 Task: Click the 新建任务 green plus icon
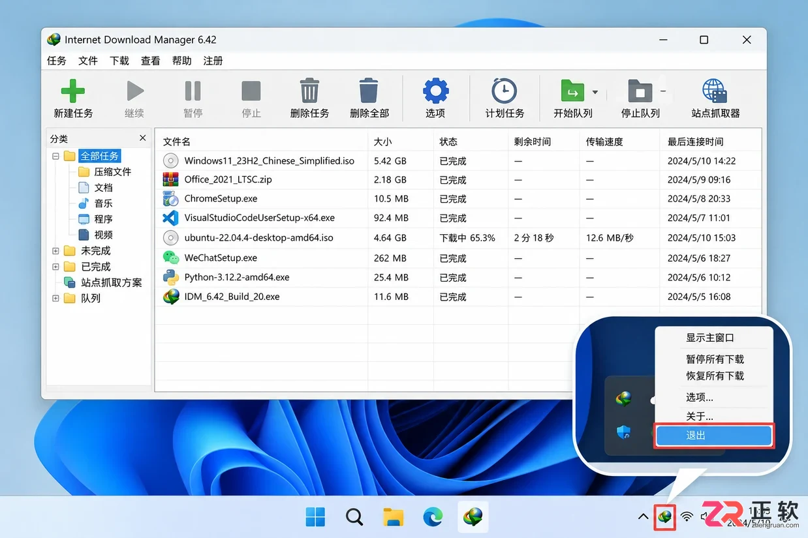click(73, 91)
